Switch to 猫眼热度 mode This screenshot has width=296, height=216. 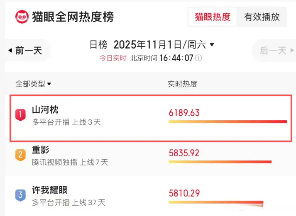(213, 17)
